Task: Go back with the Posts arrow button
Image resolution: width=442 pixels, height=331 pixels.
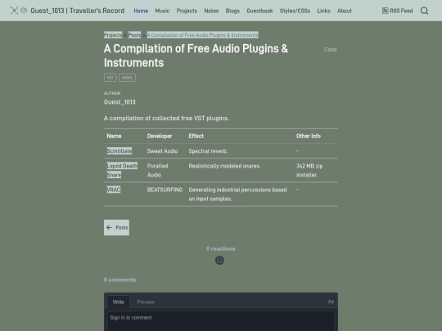Action: [116, 227]
